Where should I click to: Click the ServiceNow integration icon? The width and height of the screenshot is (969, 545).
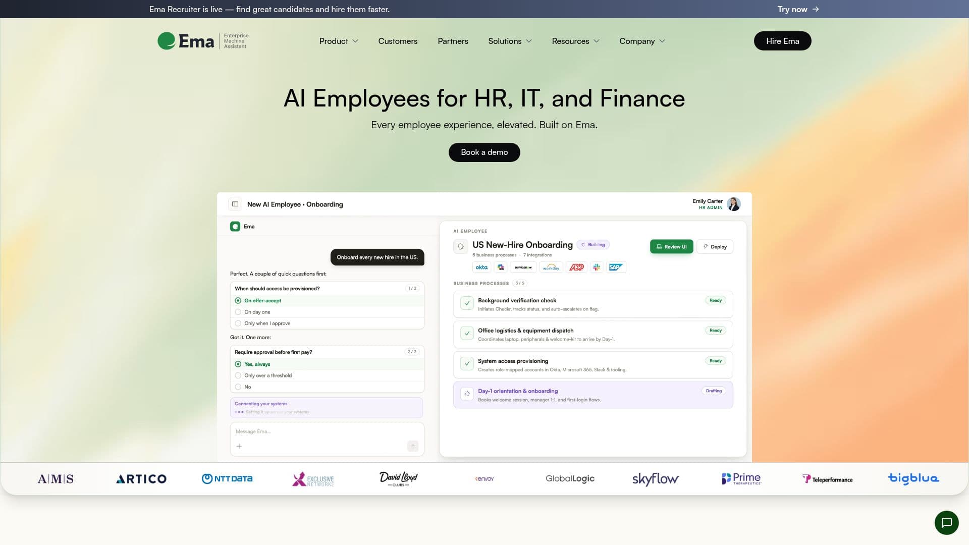(523, 267)
